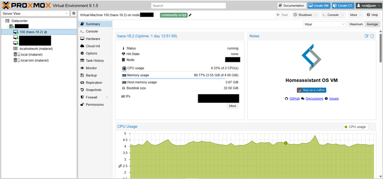The image size is (383, 179).
Task: Click the Shutdown button
Action: click(303, 15)
